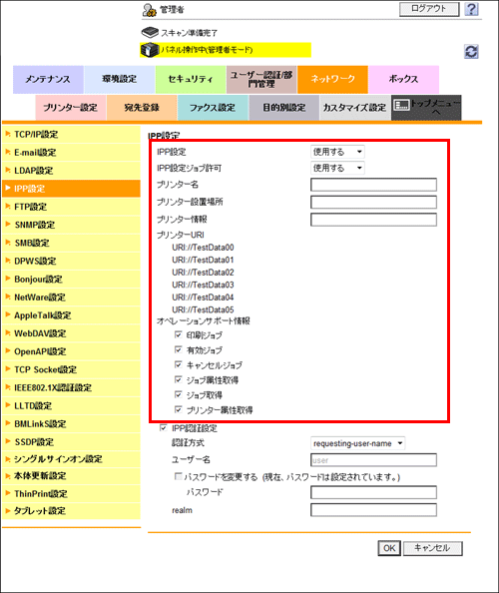Toggle the プリンター属性取得 checkbox

point(179,409)
